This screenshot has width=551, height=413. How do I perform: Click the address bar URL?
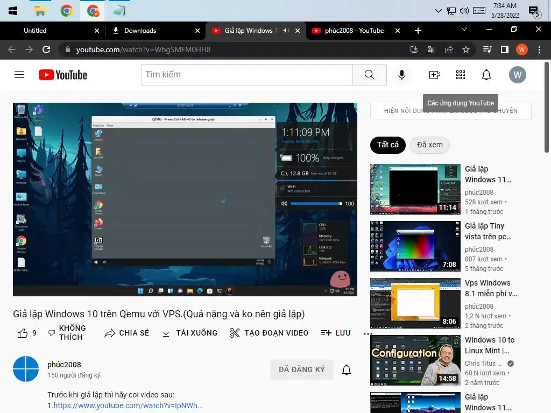click(143, 49)
